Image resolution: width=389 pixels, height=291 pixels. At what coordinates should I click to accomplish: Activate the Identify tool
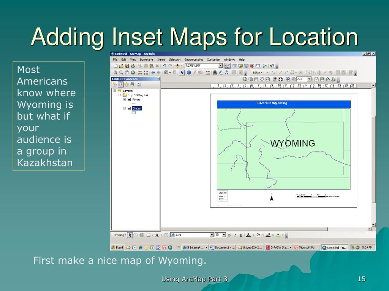coord(189,72)
